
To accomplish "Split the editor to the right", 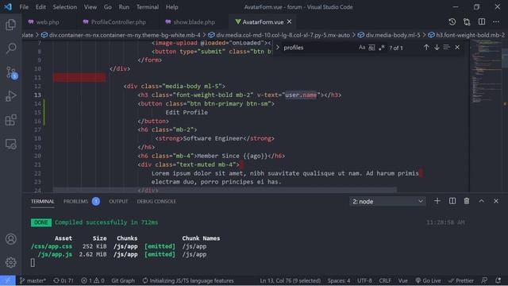I will click(482, 21).
